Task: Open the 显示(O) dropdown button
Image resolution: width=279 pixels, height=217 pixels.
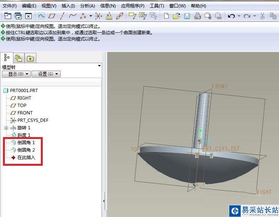Action: (16, 74)
